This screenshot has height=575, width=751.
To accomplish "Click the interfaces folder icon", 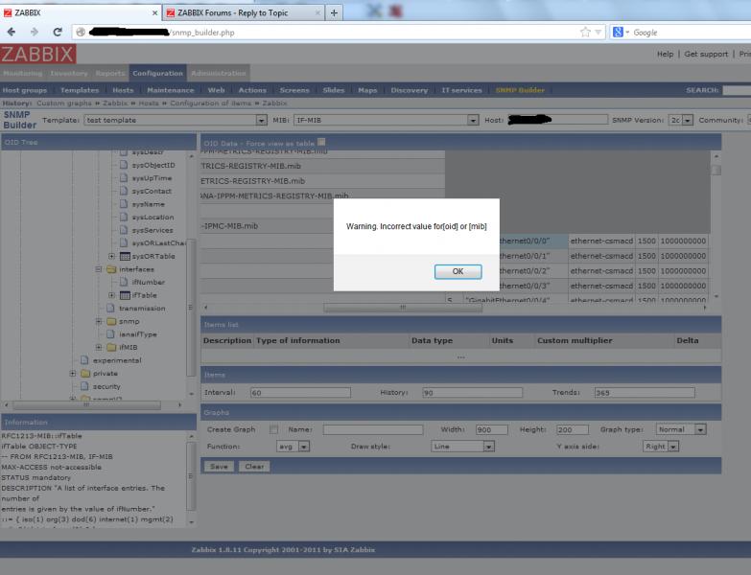I will click(x=111, y=269).
